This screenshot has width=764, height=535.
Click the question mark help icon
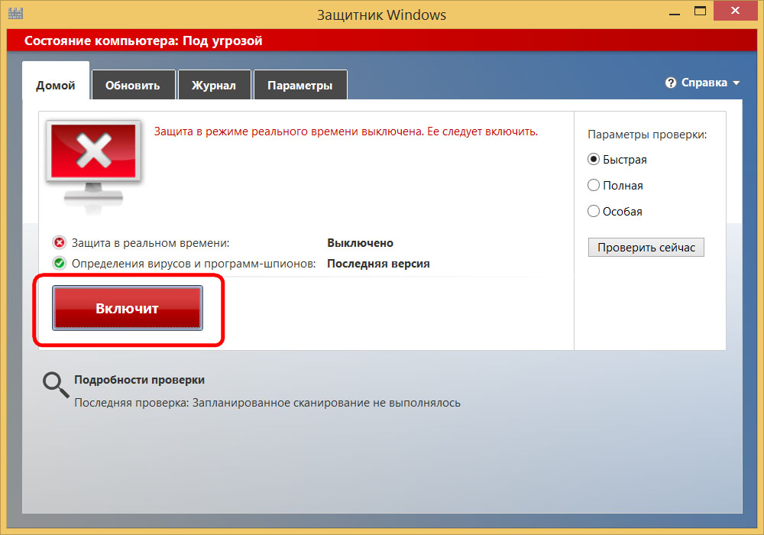pyautogui.click(x=671, y=83)
